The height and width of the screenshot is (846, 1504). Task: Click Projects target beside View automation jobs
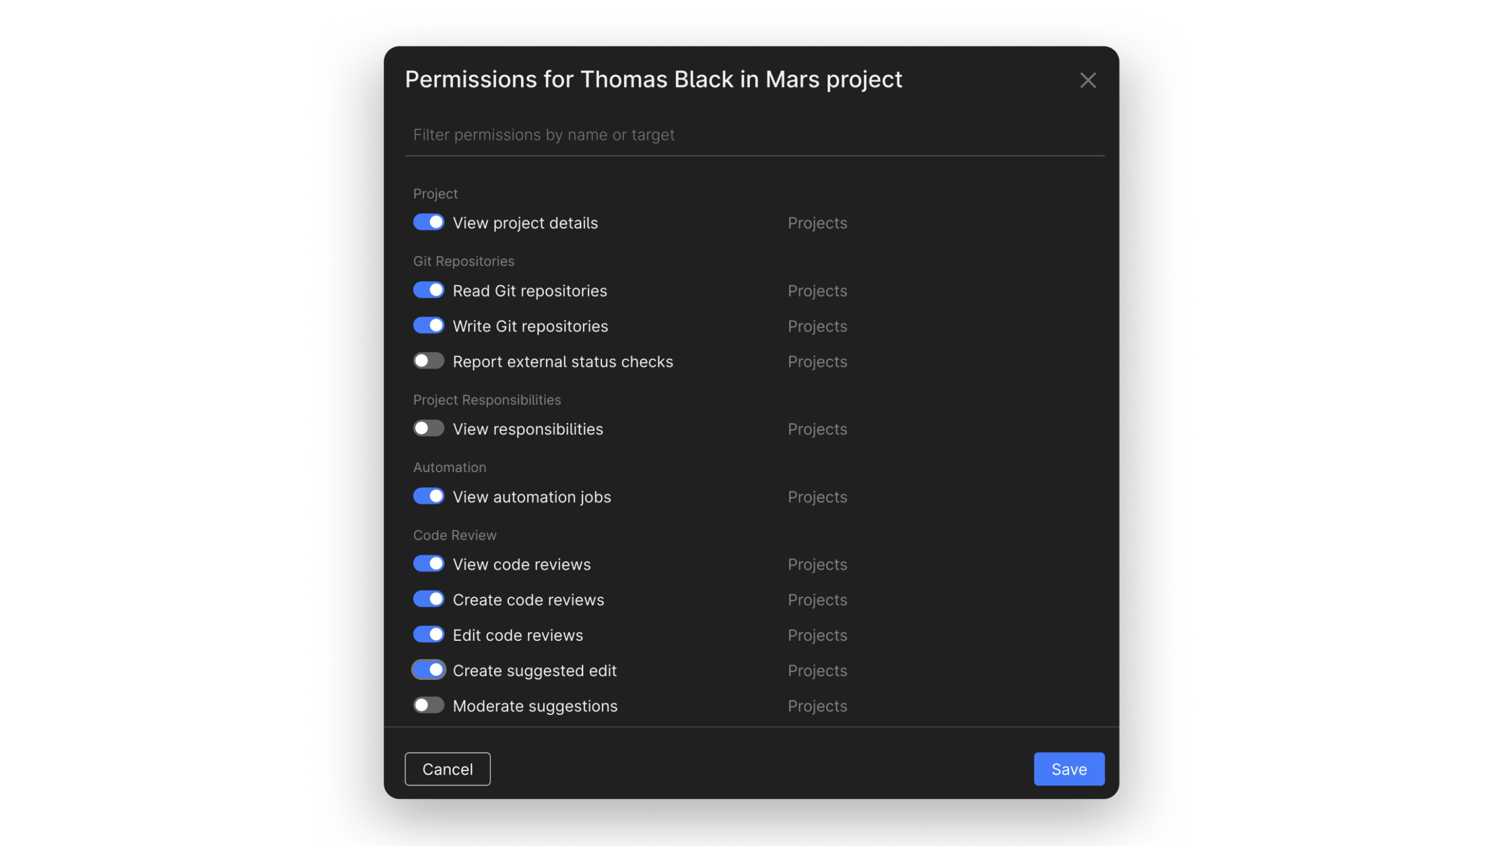[818, 497]
